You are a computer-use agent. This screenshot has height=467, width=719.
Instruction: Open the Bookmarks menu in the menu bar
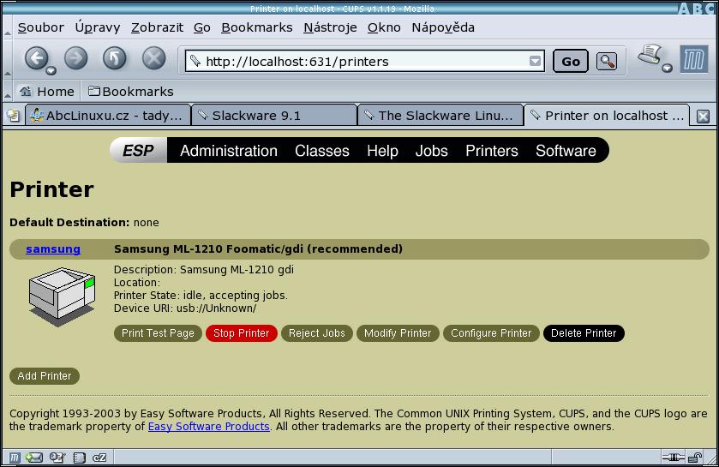point(257,27)
